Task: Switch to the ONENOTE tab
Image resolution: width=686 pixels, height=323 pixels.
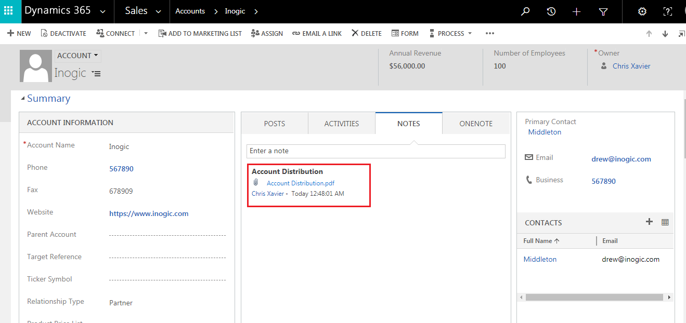Action: pyautogui.click(x=476, y=124)
